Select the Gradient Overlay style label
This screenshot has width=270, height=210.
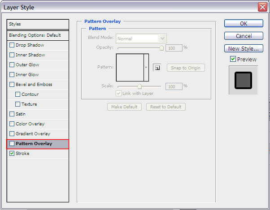(33, 134)
